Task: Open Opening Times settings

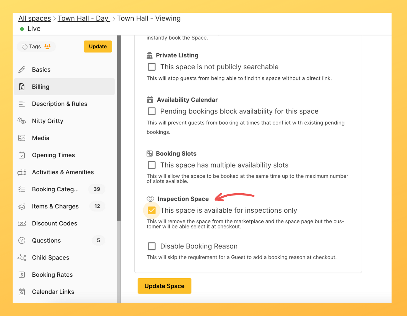Action: click(64, 155)
